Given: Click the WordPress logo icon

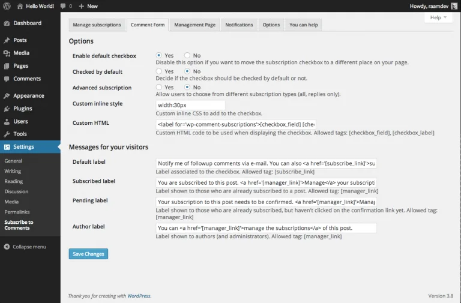Looking at the screenshot, I should pos(7,6).
